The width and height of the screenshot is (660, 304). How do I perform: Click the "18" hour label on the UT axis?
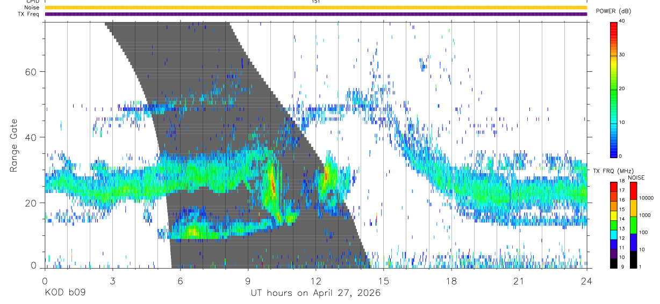(x=451, y=281)
